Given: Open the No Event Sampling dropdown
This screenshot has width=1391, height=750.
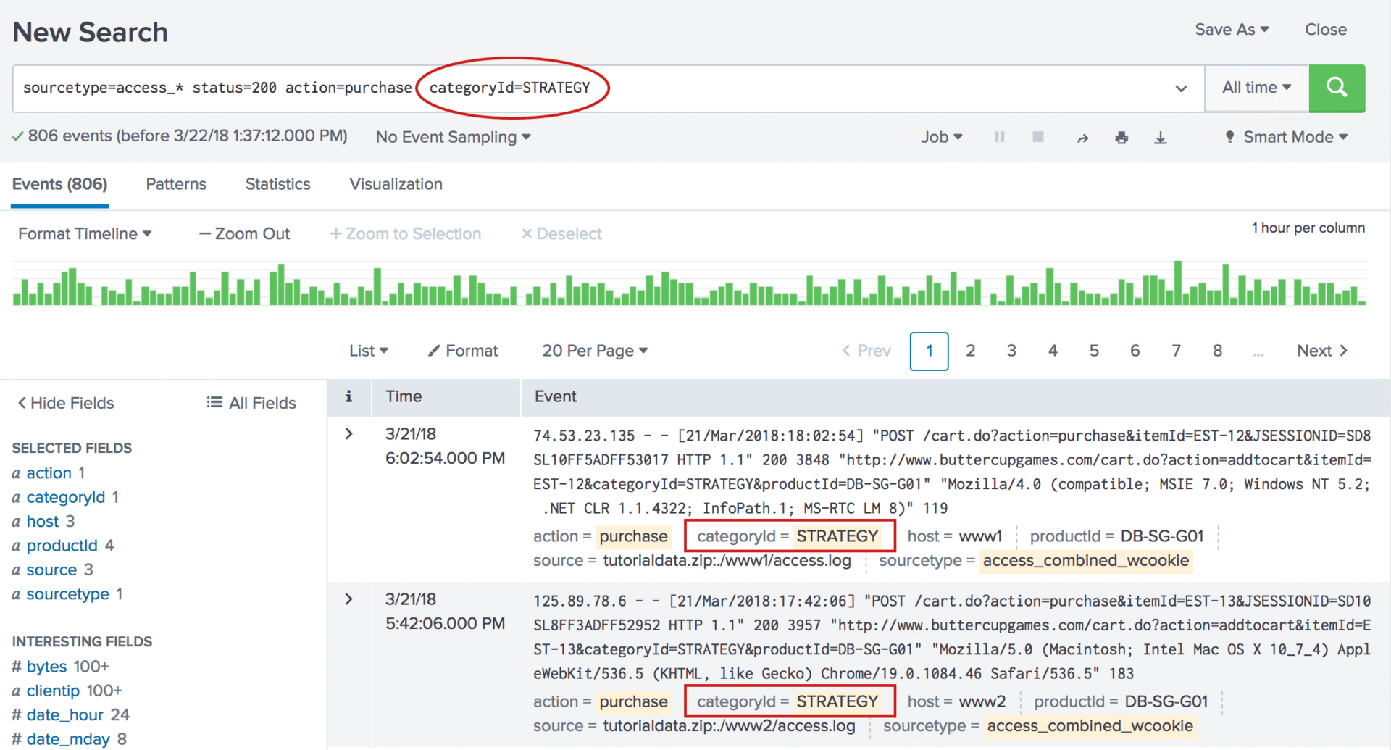Looking at the screenshot, I should (453, 137).
